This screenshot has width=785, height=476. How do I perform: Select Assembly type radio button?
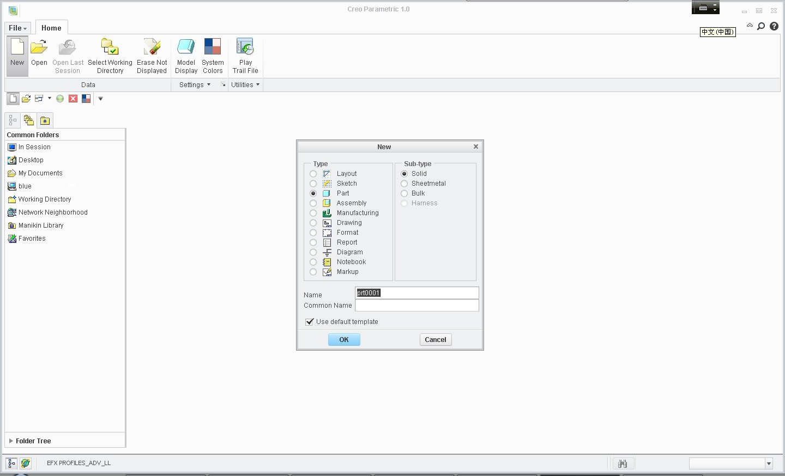(x=313, y=203)
